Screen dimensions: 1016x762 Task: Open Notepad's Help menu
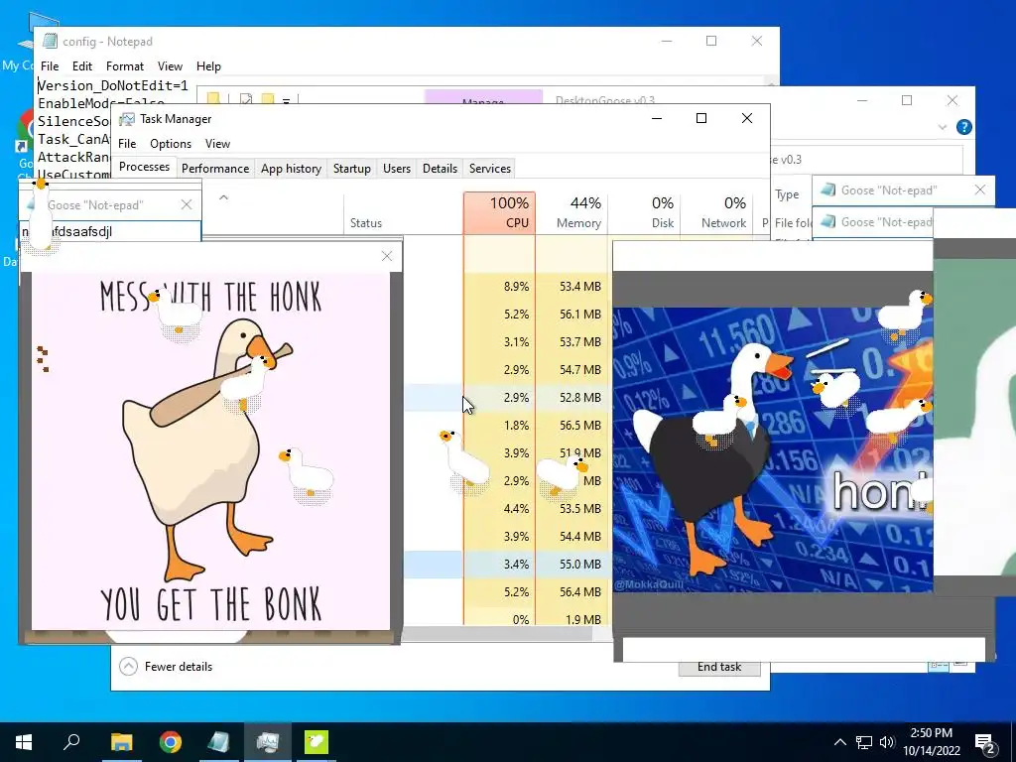click(208, 66)
